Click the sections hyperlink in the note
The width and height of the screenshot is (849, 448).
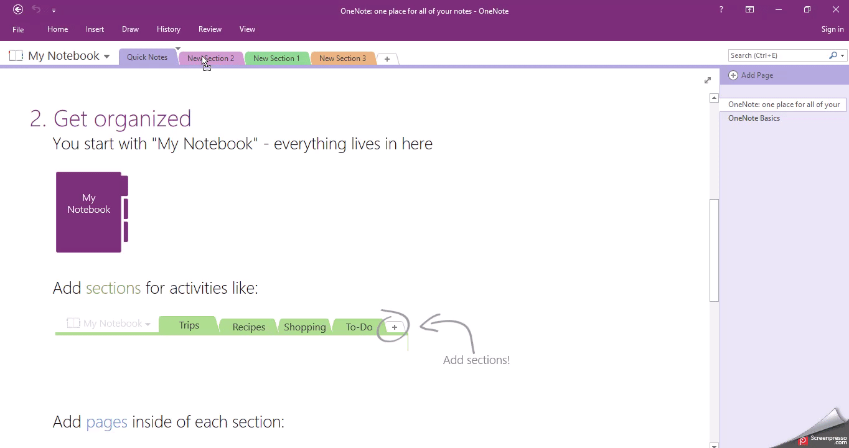113,287
